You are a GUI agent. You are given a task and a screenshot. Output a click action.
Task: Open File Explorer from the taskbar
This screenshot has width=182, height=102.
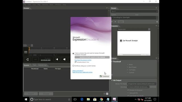(x=88, y=99)
